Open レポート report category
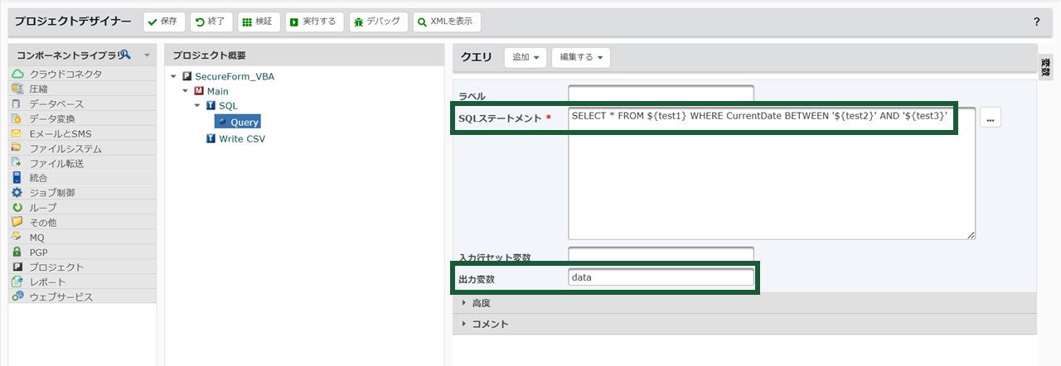 (x=82, y=282)
